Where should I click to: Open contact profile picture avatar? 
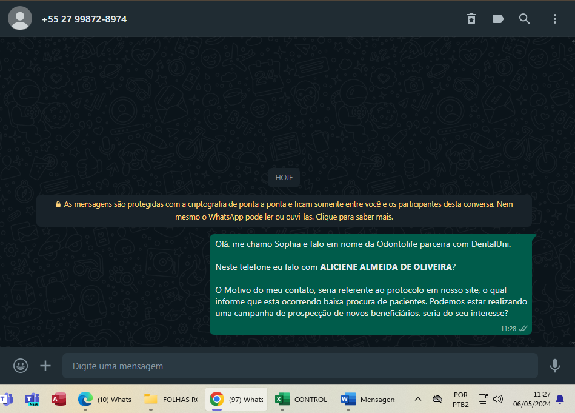tap(20, 18)
